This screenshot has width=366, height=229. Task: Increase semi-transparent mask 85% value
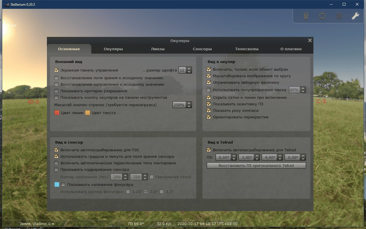click(303, 88)
